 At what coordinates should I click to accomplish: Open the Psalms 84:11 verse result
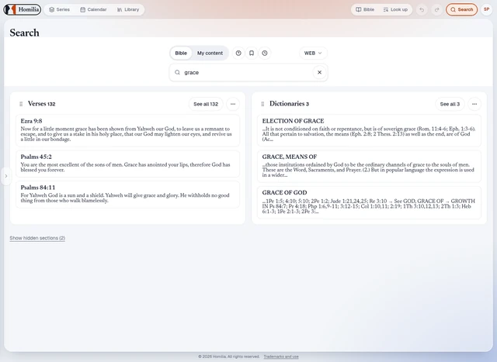pos(127,195)
